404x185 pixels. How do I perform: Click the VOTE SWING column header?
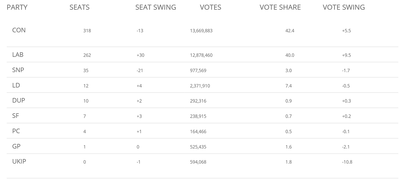344,7
